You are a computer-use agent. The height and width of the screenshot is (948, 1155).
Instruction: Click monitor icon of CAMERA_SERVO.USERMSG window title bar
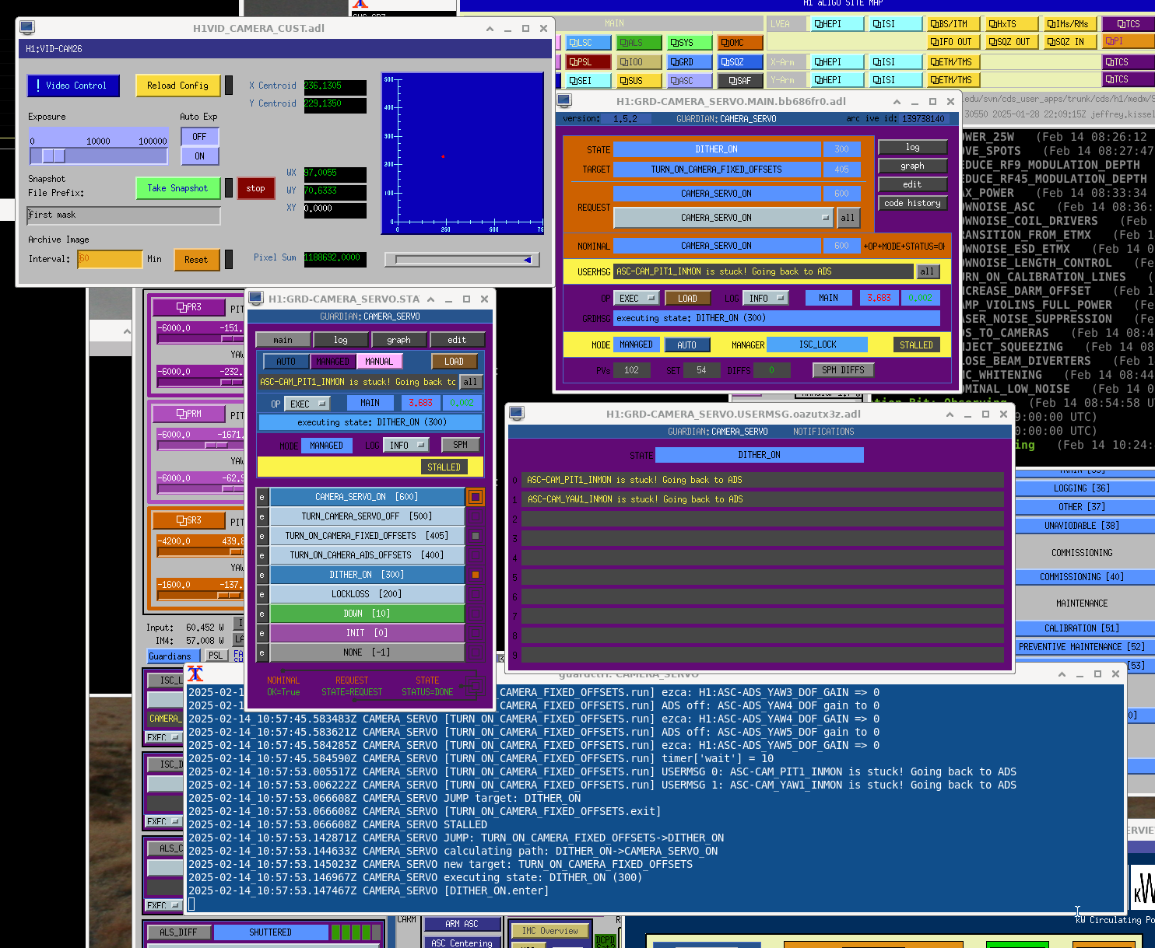tap(517, 414)
